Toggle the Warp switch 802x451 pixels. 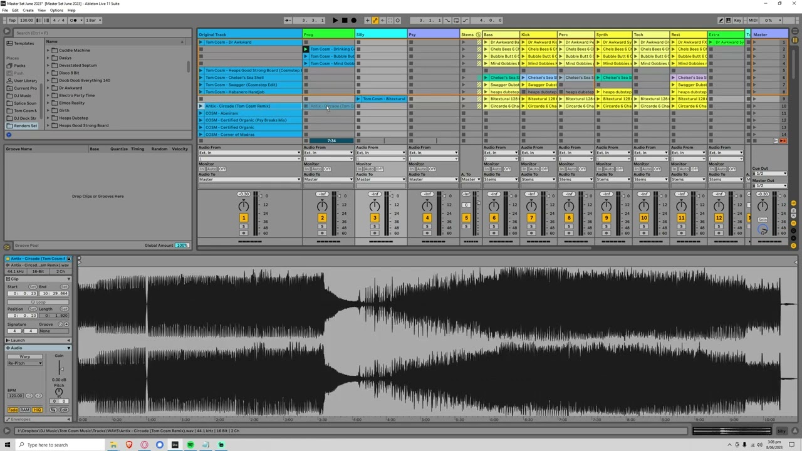24,356
